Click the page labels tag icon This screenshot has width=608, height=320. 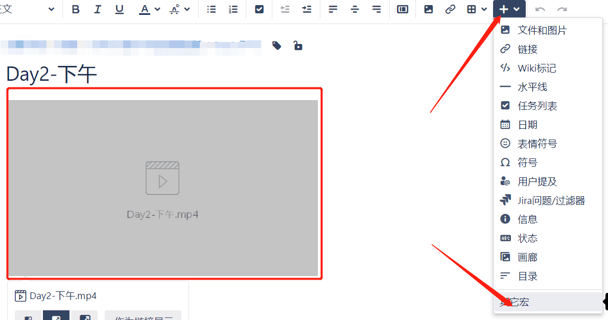[x=277, y=46]
